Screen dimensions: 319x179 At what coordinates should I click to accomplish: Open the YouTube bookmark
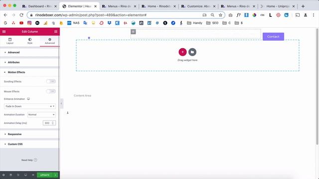pos(21,23)
